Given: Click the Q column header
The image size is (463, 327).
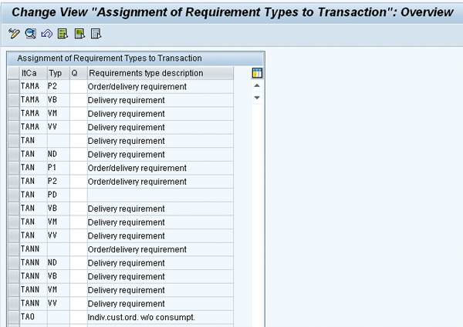Looking at the screenshot, I should coord(77,73).
